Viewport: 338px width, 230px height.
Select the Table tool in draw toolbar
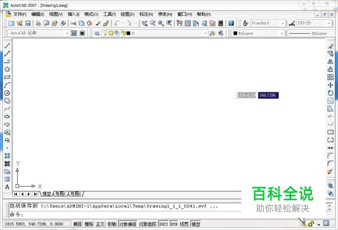[x=7, y=179]
